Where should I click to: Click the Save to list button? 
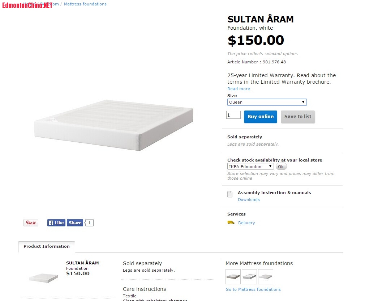point(298,117)
